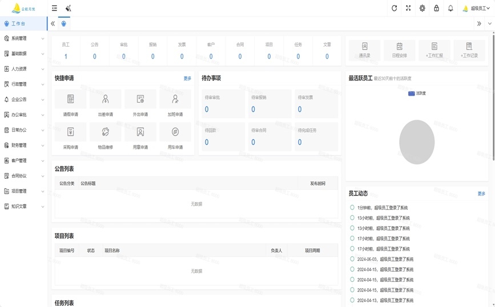This screenshot has width=495, height=307.
Task: Click 更多 link in 快捷申请
Action: [x=187, y=79]
